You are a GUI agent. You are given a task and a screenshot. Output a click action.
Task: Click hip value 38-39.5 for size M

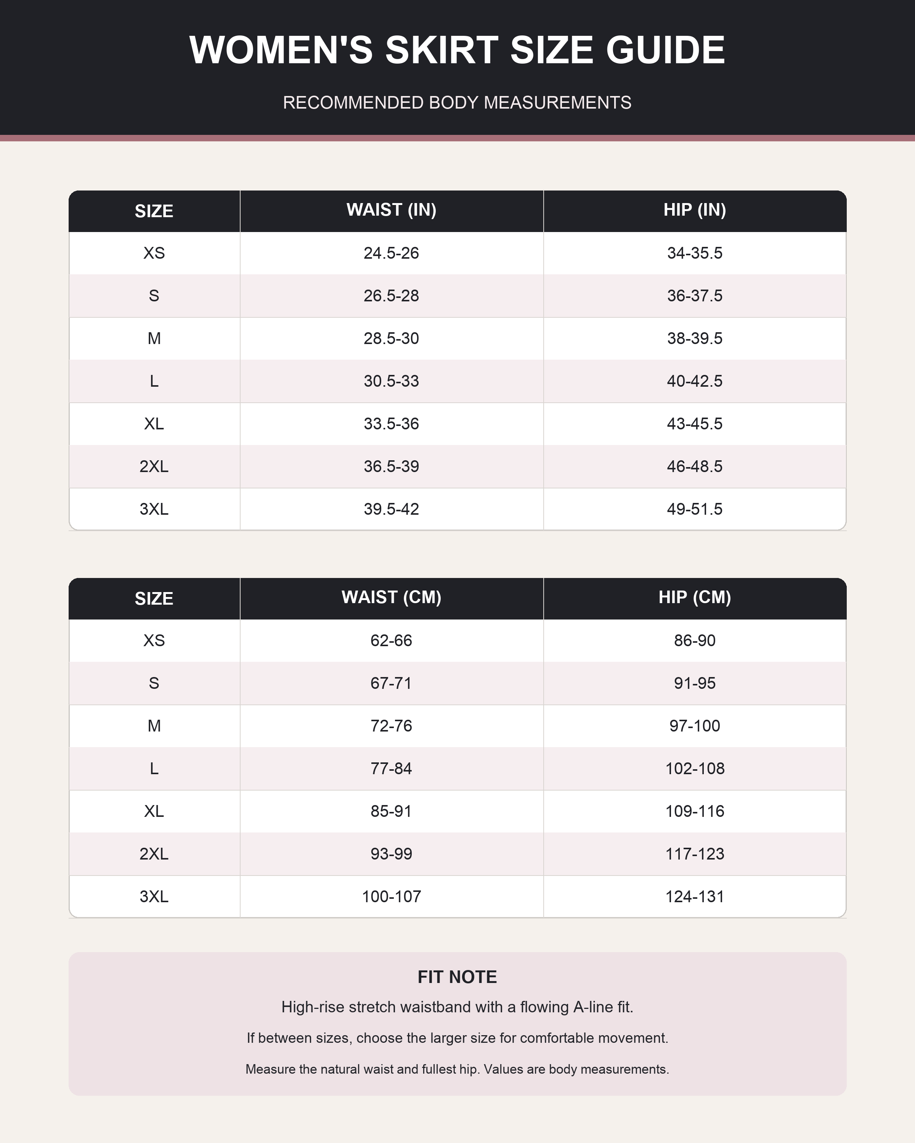pyautogui.click(x=695, y=338)
